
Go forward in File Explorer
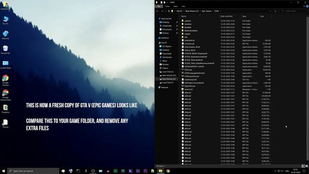pos(162,11)
